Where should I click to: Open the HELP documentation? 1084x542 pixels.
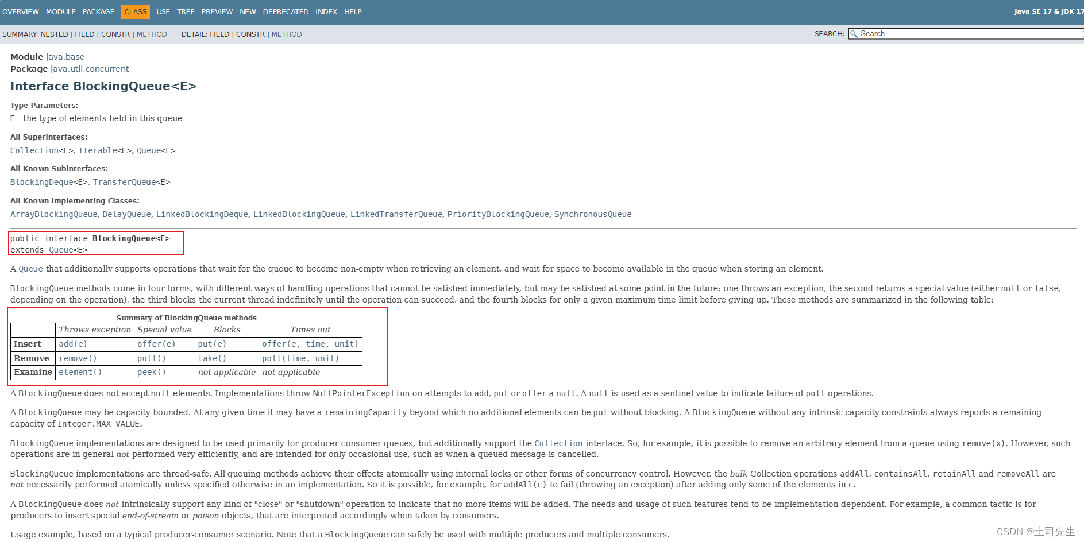(x=352, y=11)
